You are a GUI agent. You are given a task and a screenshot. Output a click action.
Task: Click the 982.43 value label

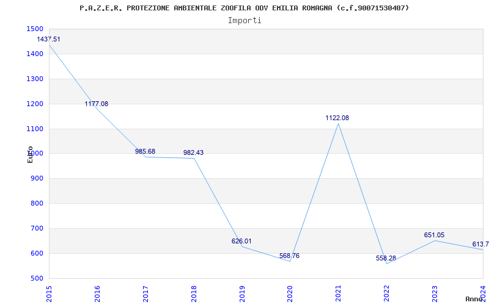point(193,153)
